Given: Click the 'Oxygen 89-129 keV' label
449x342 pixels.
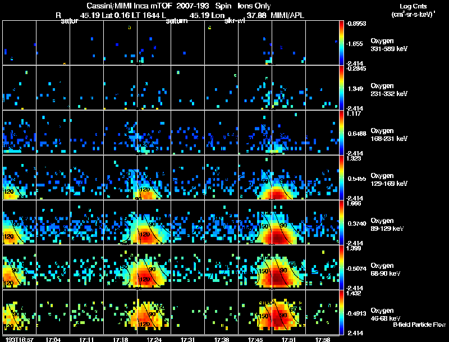Looking at the screenshot, I should pos(387,225).
